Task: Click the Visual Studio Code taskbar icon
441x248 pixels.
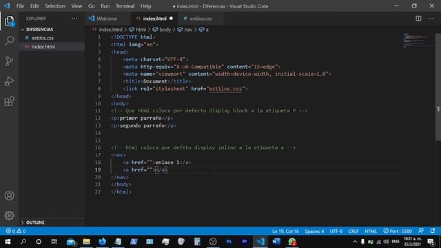Action: pyautogui.click(x=260, y=242)
